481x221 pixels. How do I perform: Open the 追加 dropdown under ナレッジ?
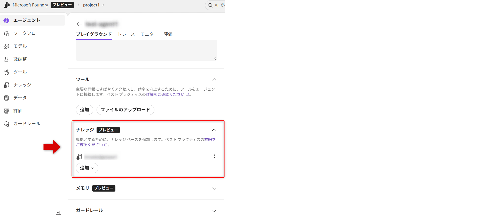click(87, 168)
